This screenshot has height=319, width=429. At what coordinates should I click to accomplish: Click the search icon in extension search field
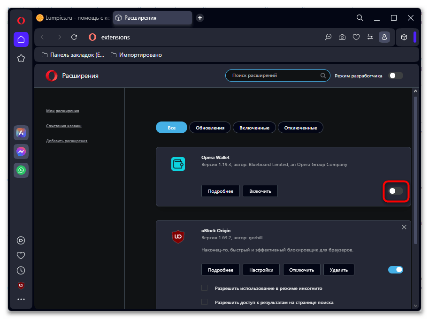[323, 76]
